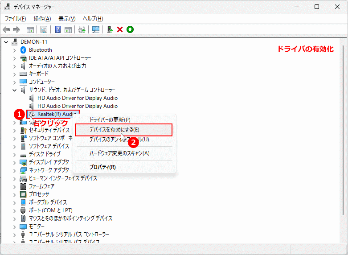
Task: Click the ネットワーク アダプター icon
Action: click(23, 170)
